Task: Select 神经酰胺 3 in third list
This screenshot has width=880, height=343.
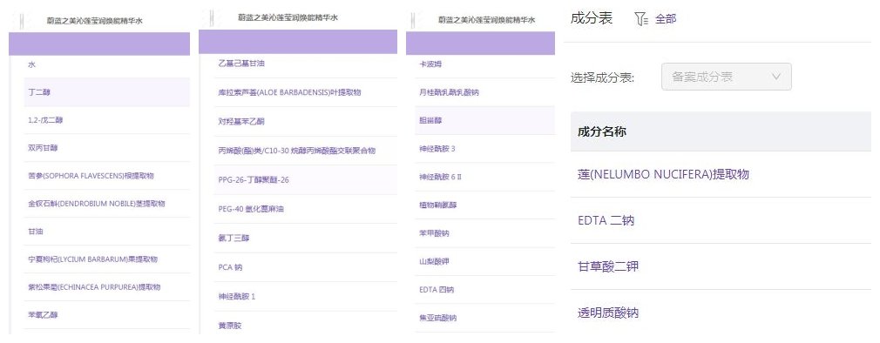Action: tap(437, 149)
